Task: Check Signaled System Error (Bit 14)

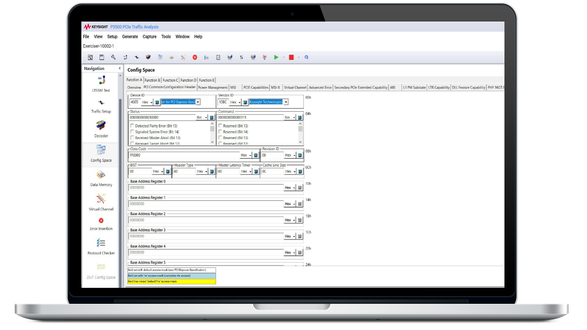Action: (x=132, y=132)
